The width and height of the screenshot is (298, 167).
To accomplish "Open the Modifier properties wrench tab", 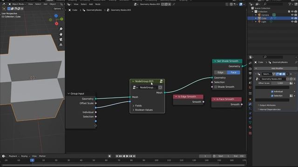I will 250,104.
